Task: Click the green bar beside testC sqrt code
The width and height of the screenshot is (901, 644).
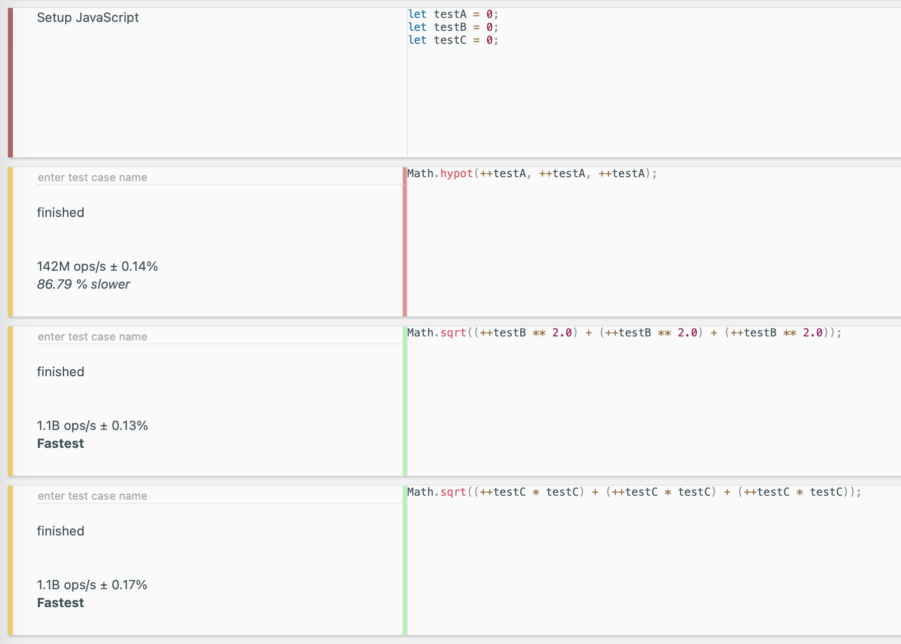Action: tap(405, 560)
